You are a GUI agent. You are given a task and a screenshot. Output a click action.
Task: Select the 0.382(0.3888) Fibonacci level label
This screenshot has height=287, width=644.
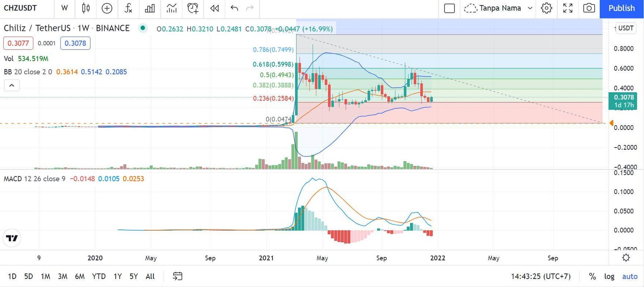click(273, 85)
